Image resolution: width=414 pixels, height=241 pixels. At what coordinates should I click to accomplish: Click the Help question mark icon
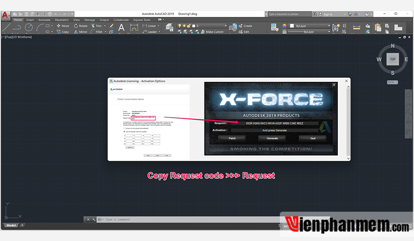tap(367, 14)
